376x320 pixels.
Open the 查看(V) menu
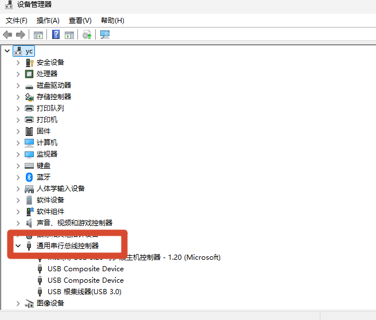(x=80, y=21)
